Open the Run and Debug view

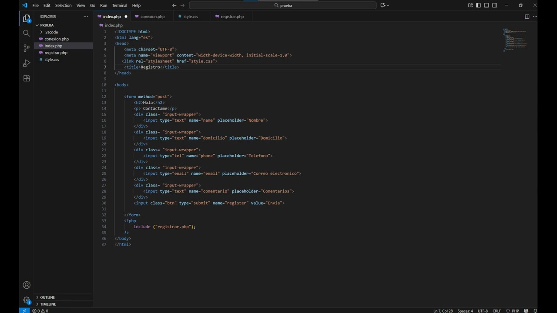point(27,63)
